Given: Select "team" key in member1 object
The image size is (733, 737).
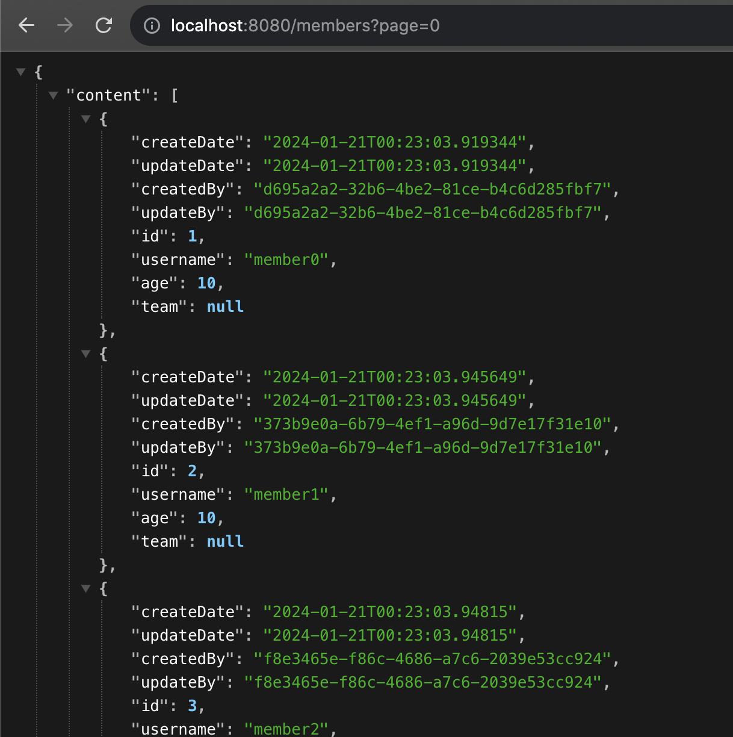Looking at the screenshot, I should (159, 541).
